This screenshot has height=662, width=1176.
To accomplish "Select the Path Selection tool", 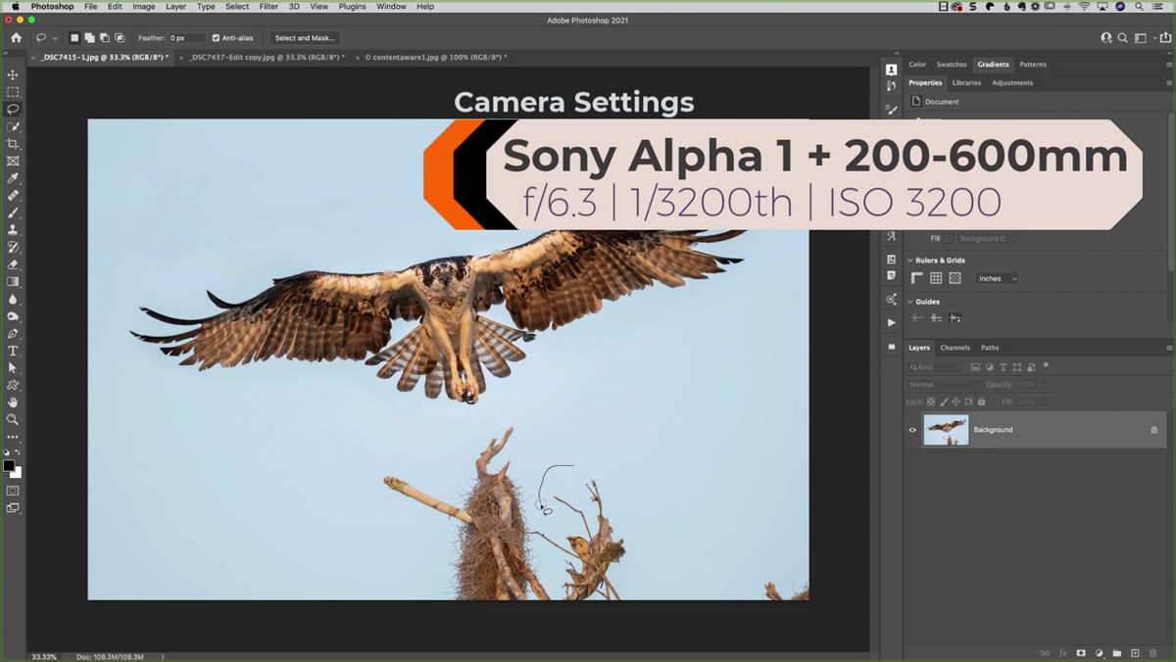I will tap(13, 368).
